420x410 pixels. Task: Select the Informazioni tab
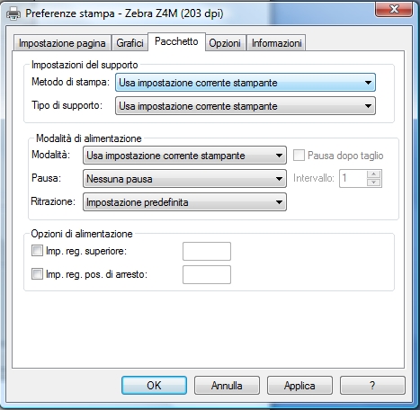276,43
